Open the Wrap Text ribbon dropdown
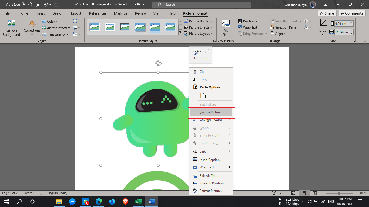This screenshot has height=207, width=369. coord(249,27)
